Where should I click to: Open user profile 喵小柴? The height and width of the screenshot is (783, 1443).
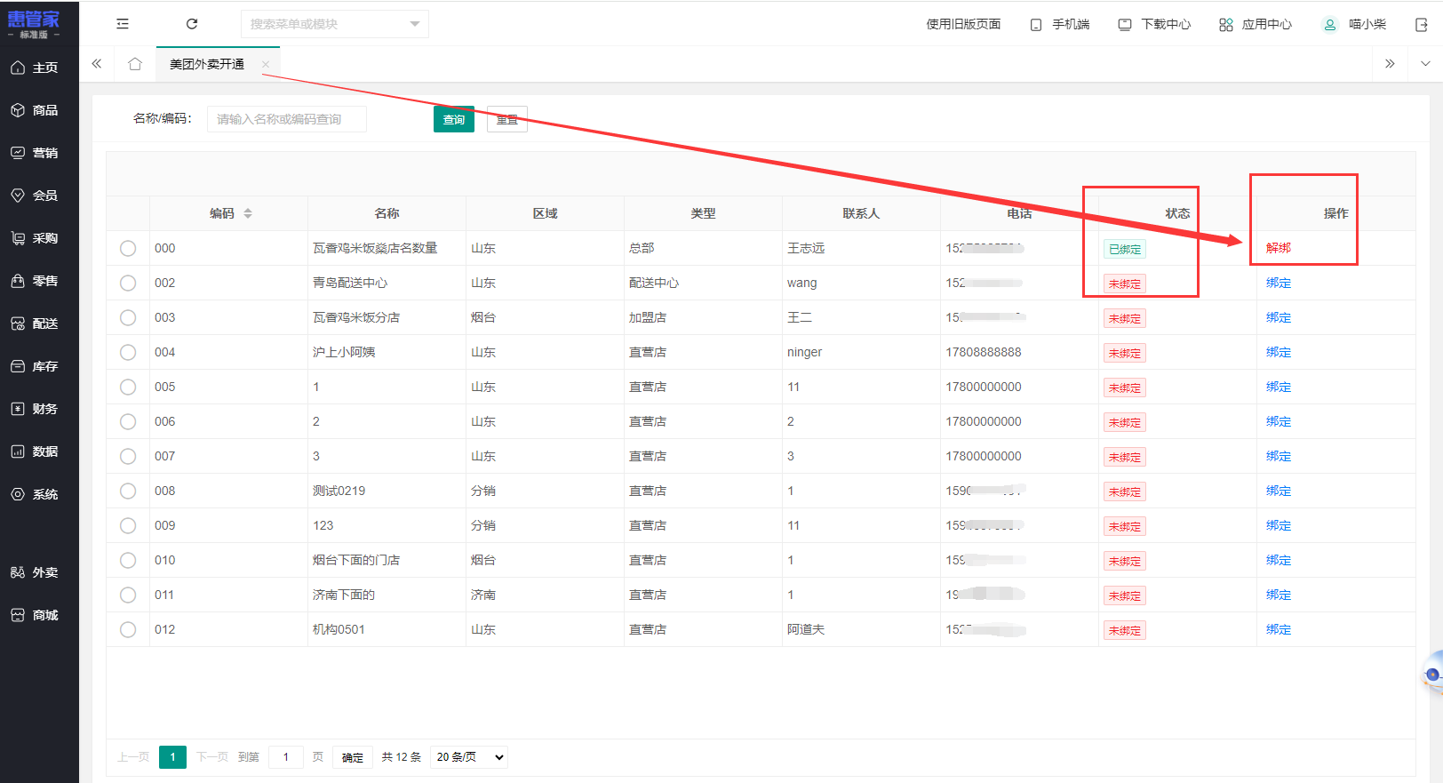point(1355,24)
